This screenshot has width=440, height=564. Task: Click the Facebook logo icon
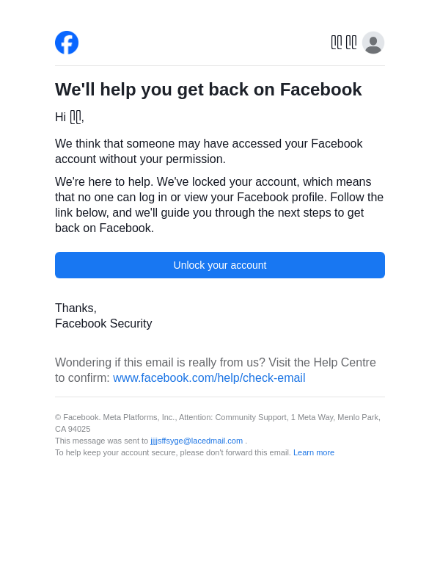pos(67,43)
